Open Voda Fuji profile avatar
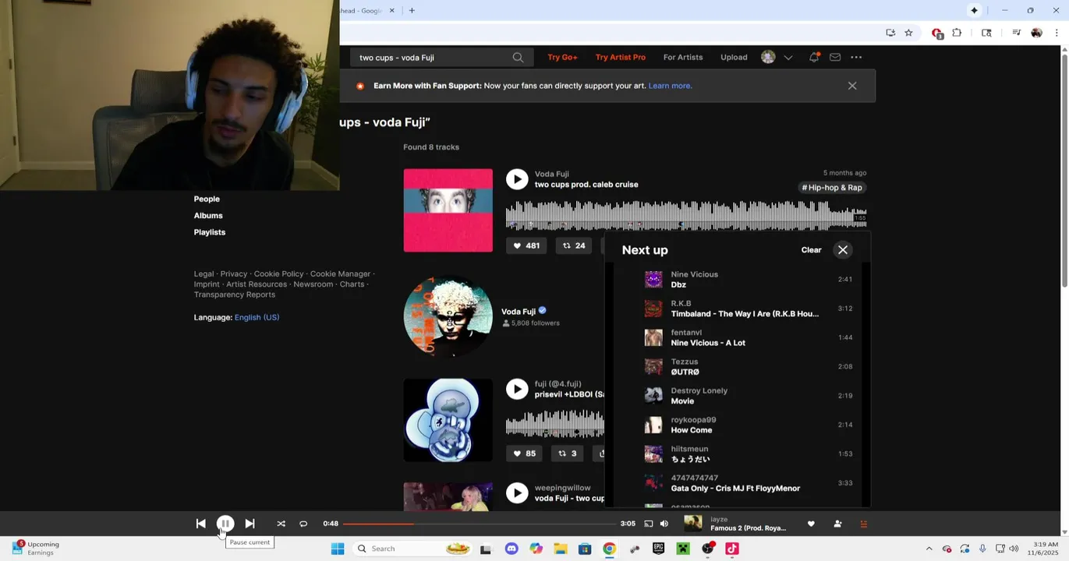The height and width of the screenshot is (561, 1069). 448,316
